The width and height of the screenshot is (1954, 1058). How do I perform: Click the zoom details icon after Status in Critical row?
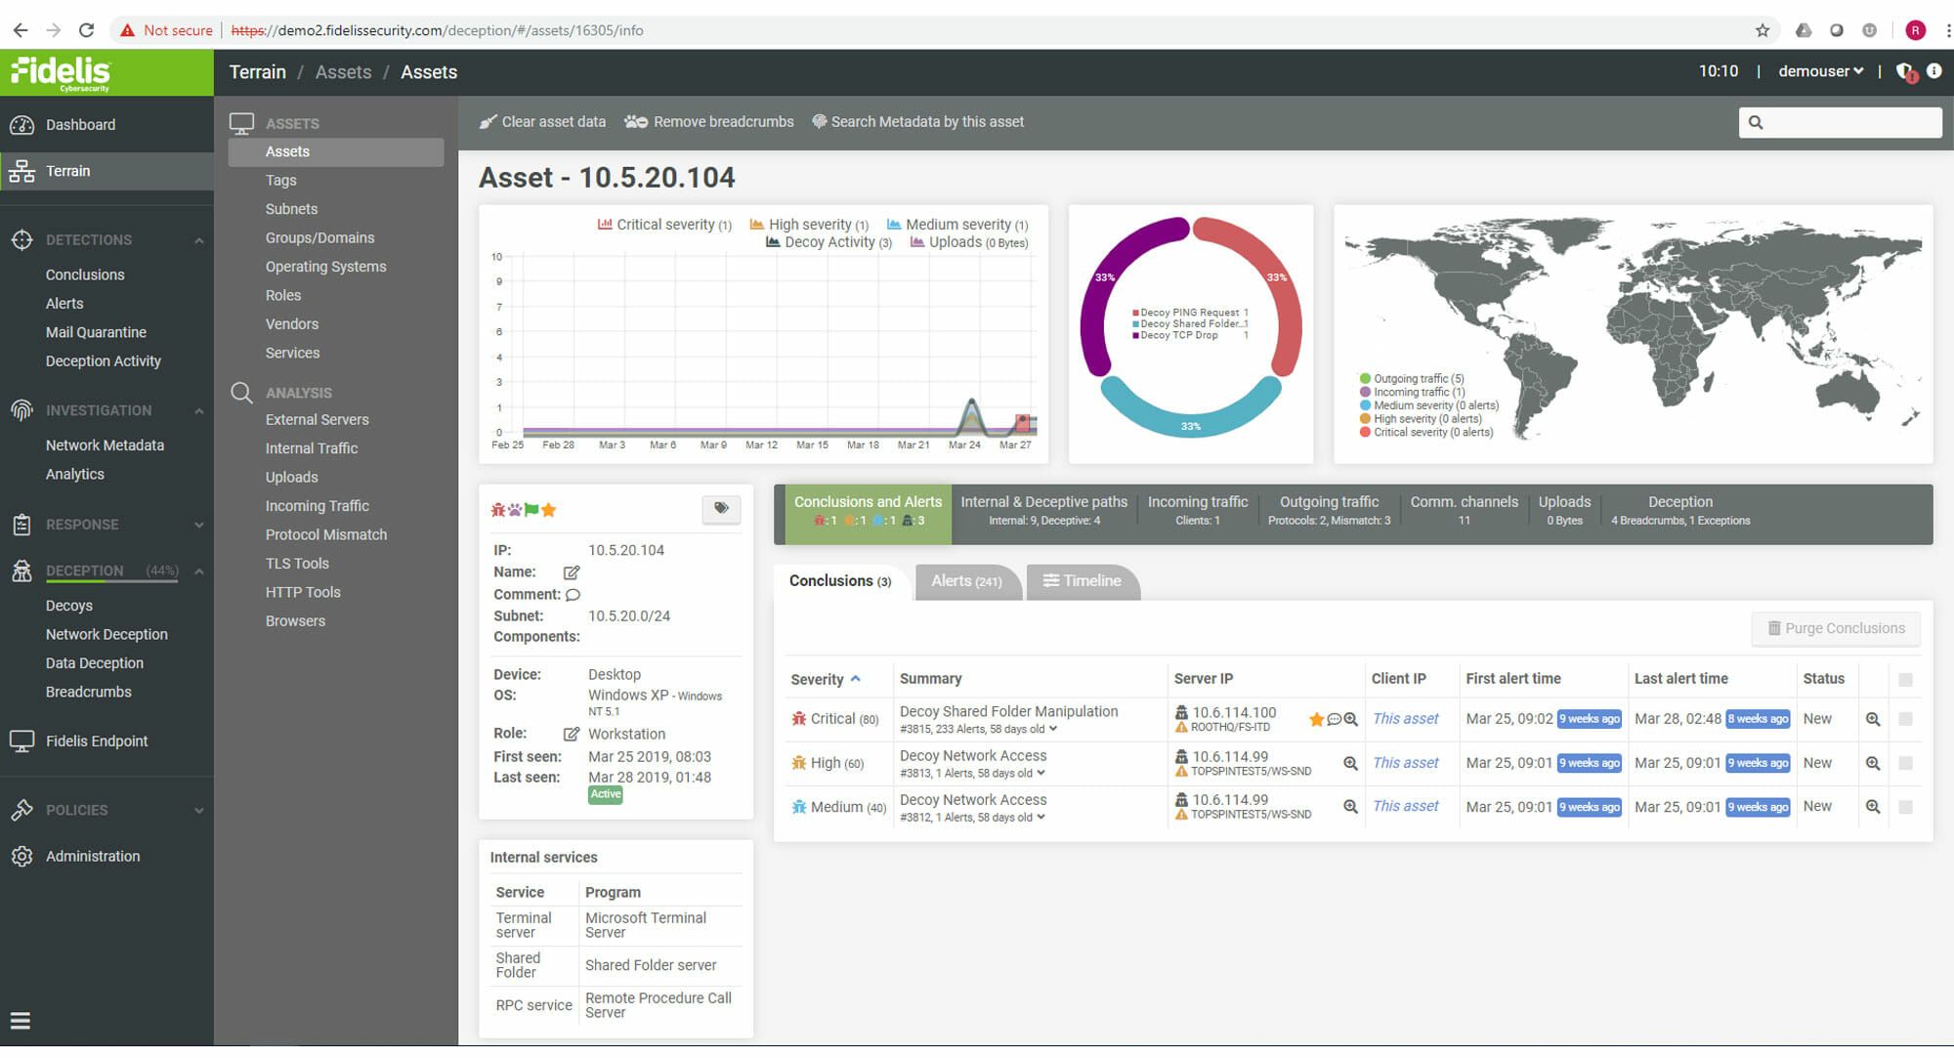(x=1873, y=720)
